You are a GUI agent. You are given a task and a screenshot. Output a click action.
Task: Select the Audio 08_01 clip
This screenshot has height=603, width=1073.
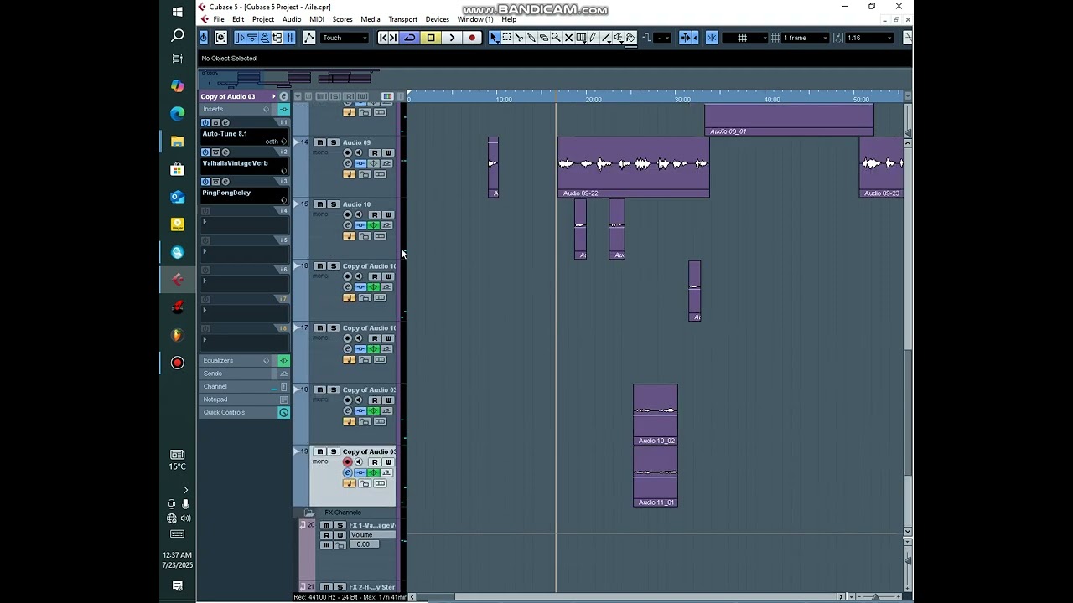point(789,120)
